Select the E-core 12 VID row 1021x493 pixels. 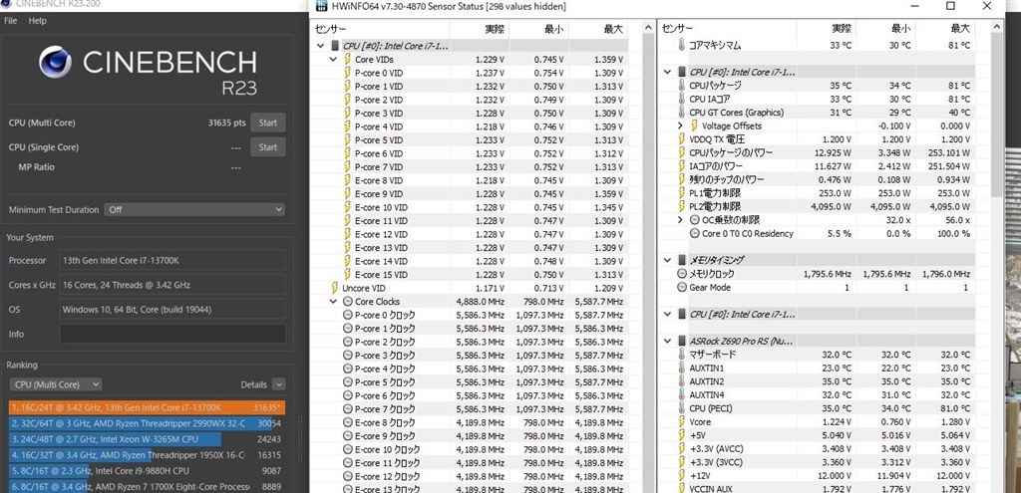tap(471, 235)
